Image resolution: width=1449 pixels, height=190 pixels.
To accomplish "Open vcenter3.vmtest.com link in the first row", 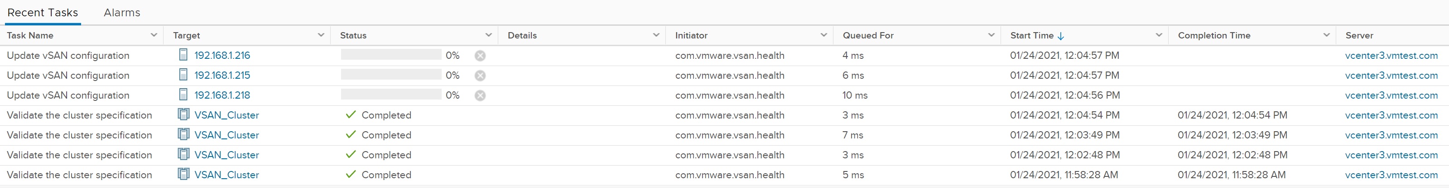I will pyautogui.click(x=1391, y=56).
